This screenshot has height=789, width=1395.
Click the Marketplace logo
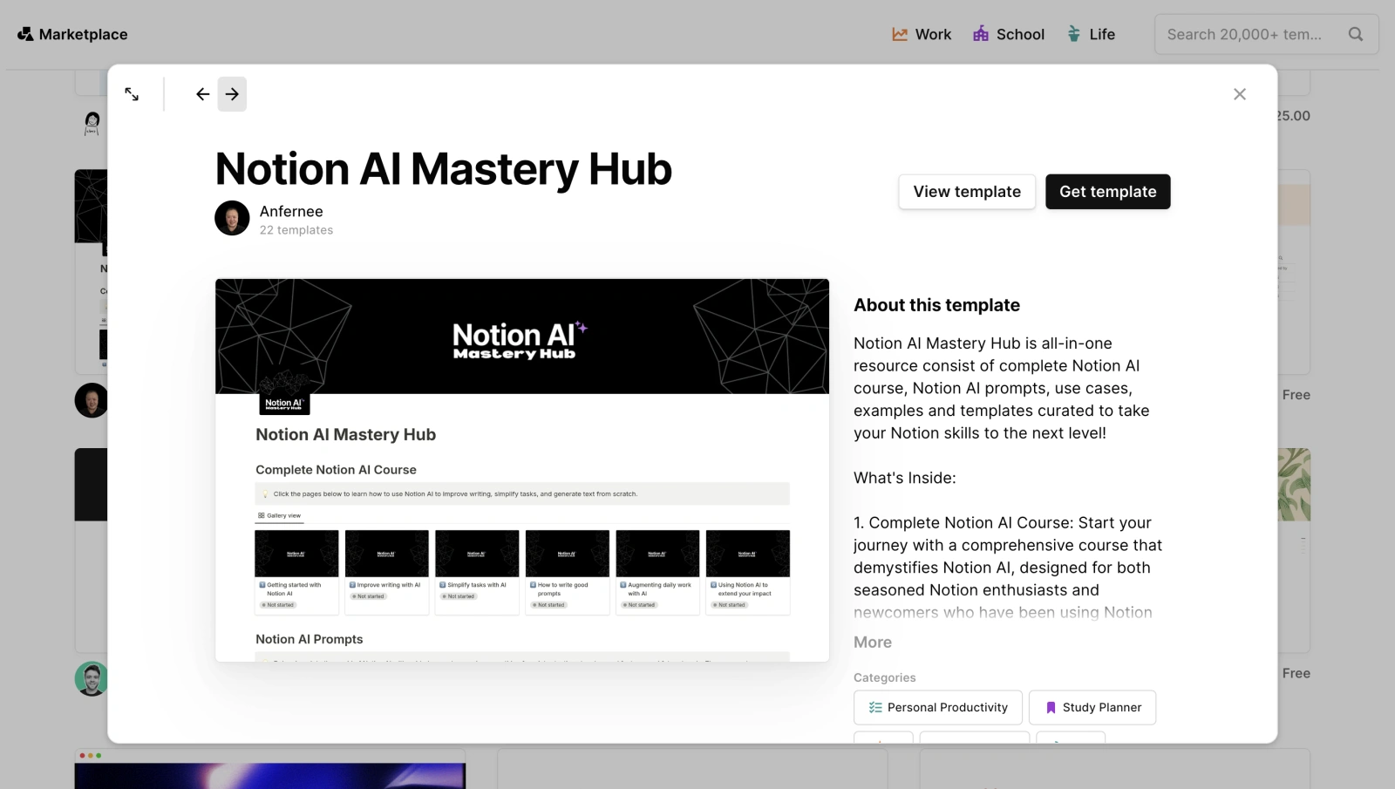[x=72, y=34]
